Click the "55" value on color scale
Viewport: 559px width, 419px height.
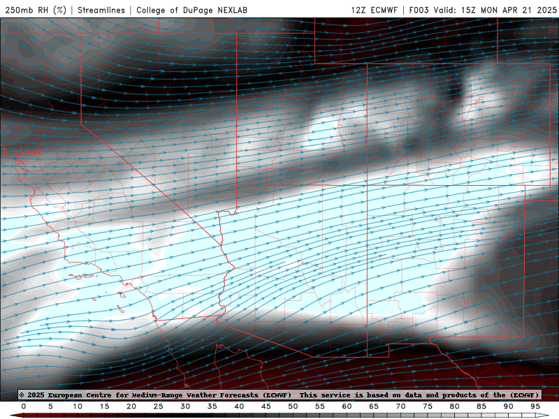tap(320, 406)
